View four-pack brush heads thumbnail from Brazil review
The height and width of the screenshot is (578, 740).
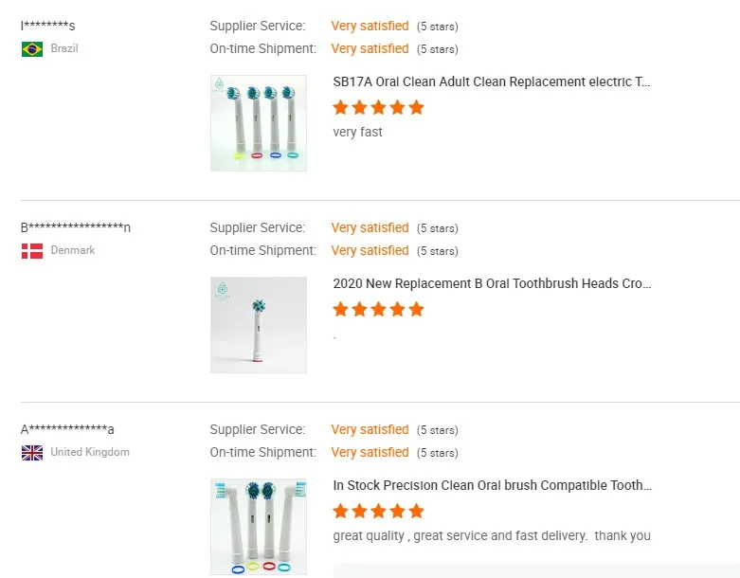tap(259, 123)
